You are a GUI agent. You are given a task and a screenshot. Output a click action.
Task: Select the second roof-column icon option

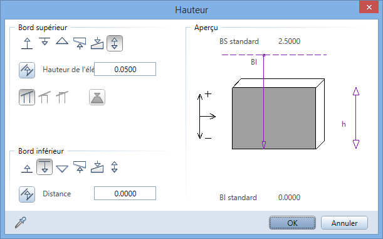pyautogui.click(x=45, y=97)
